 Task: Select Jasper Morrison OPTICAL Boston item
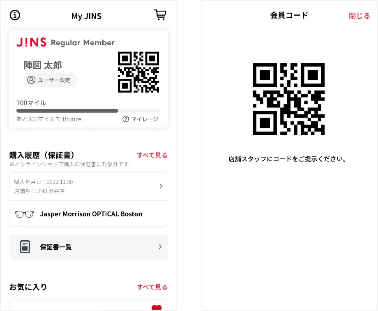[x=88, y=214]
